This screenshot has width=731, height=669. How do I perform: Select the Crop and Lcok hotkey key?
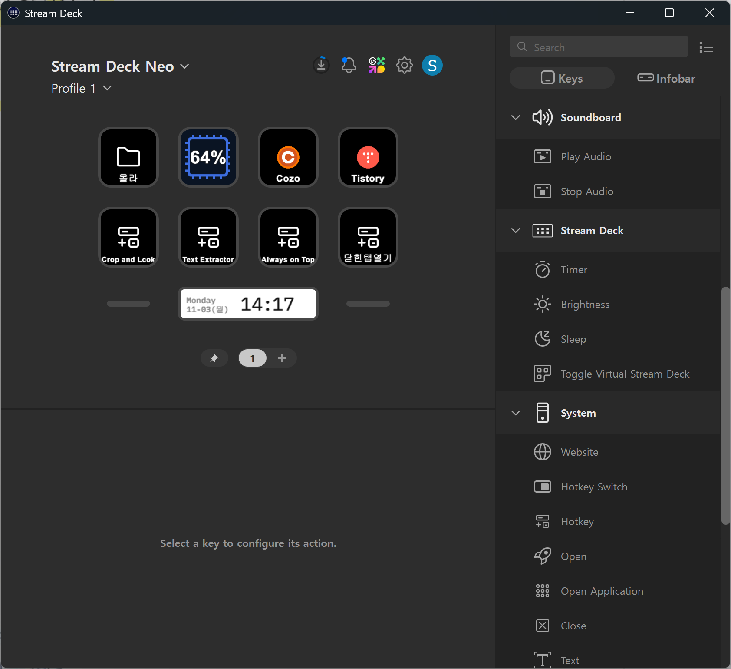coord(128,237)
